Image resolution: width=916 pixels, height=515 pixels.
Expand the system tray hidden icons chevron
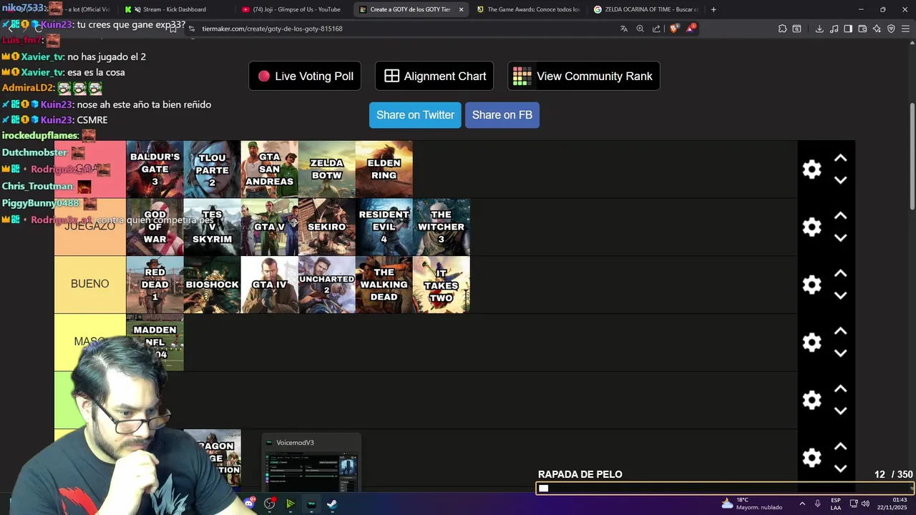point(801,504)
